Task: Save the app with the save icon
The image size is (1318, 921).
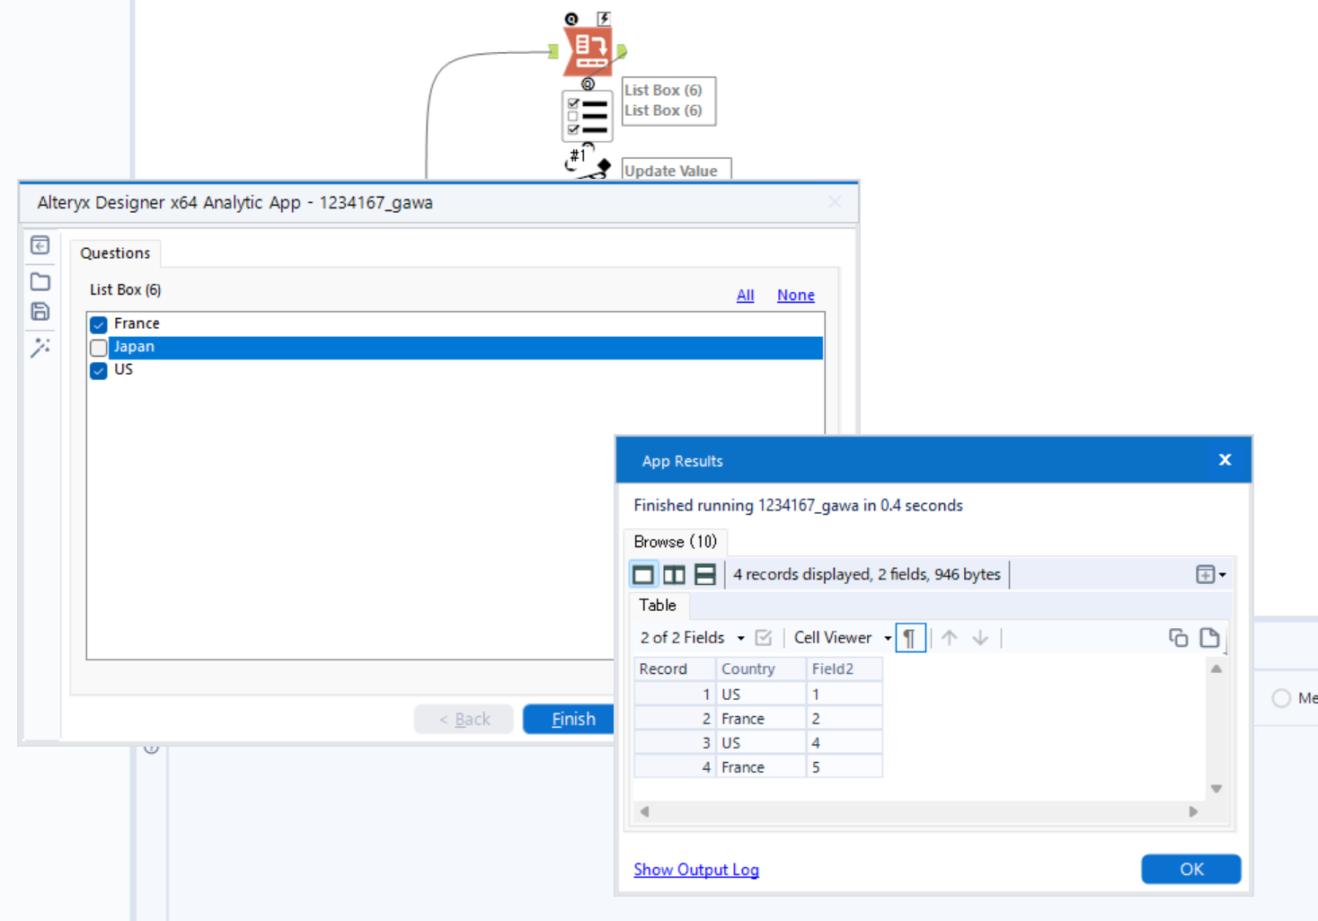Action: pyautogui.click(x=40, y=312)
